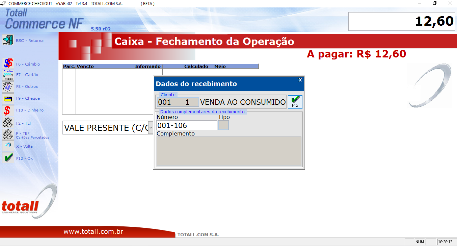The width and height of the screenshot is (457, 246).
Task: Click the Informado column header
Action: pyautogui.click(x=136, y=66)
